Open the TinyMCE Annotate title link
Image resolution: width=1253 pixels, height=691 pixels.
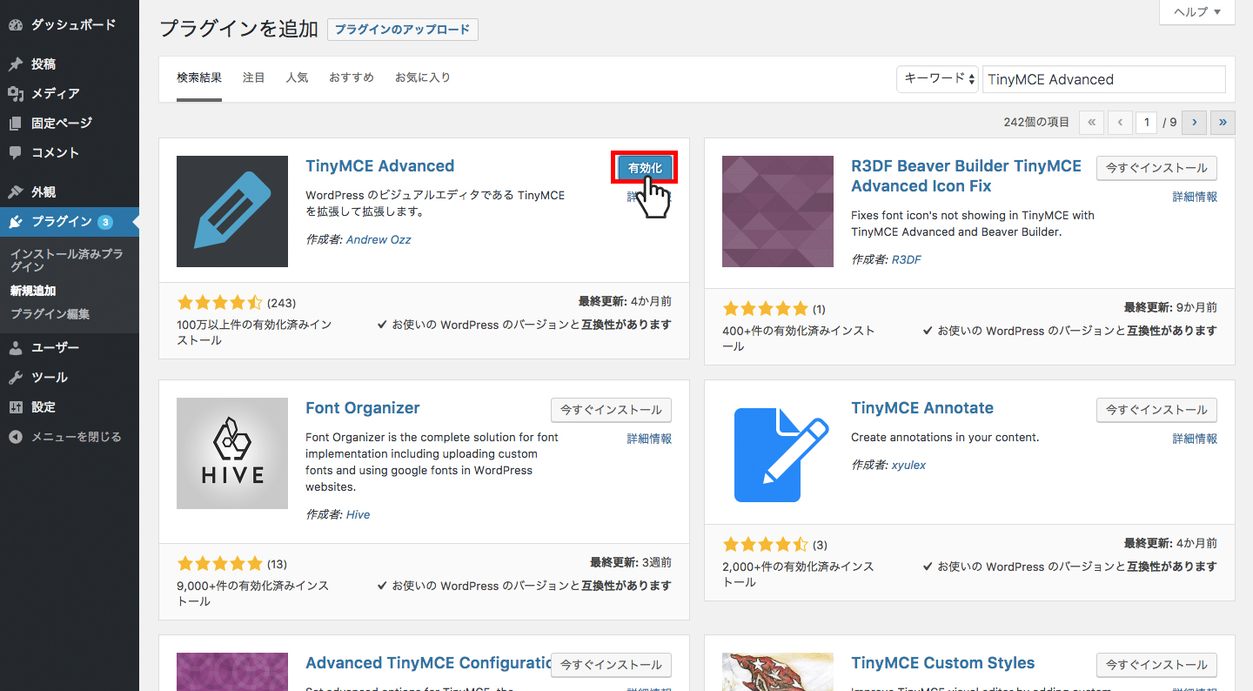tap(922, 408)
